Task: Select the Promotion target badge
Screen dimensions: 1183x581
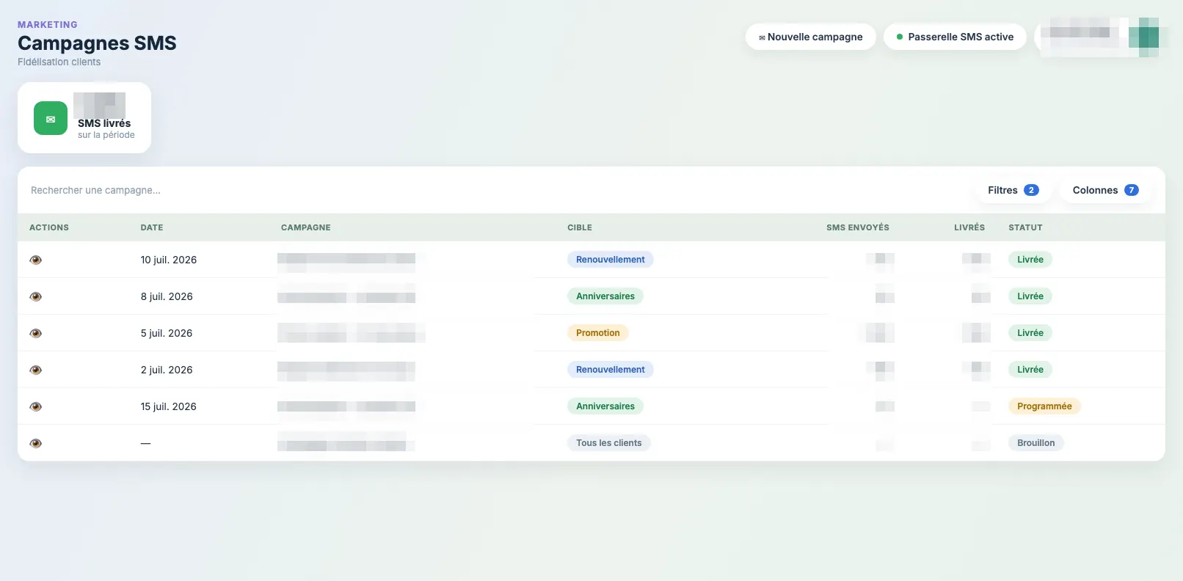Action: click(x=598, y=333)
